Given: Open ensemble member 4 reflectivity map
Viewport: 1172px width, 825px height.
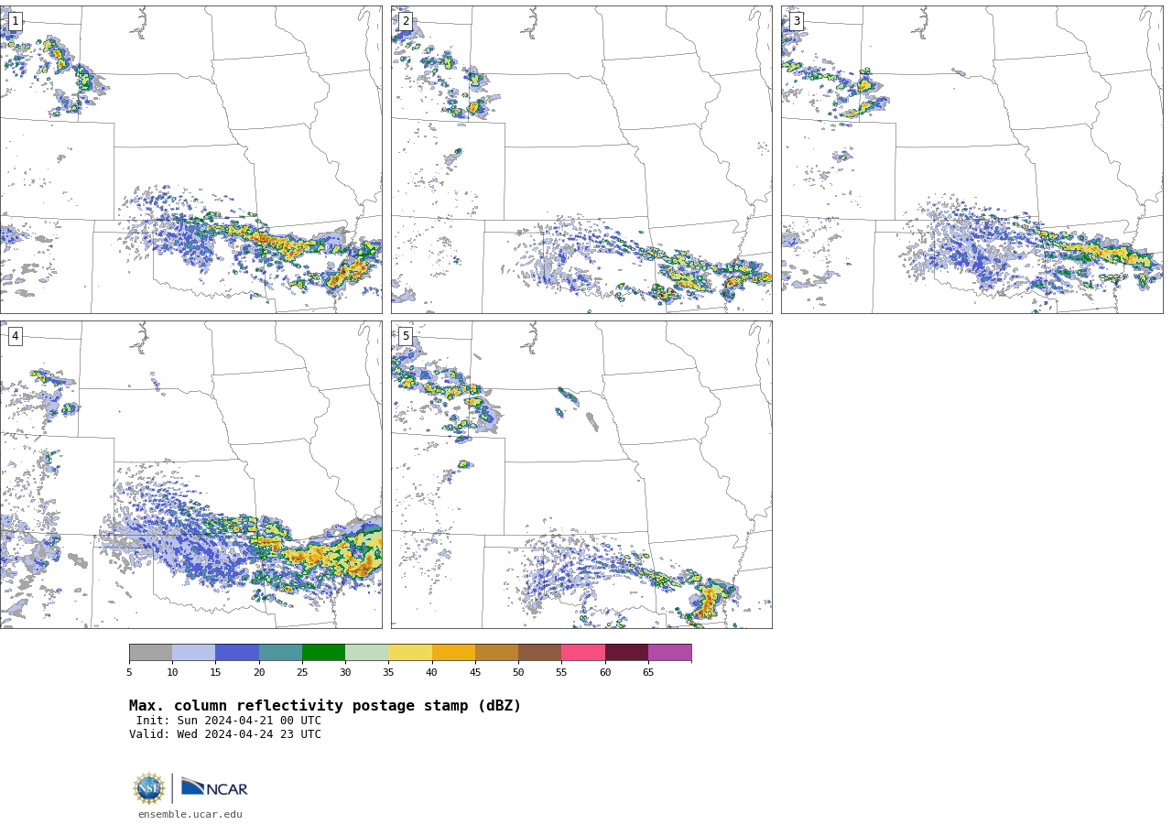Looking at the screenshot, I should click(190, 474).
